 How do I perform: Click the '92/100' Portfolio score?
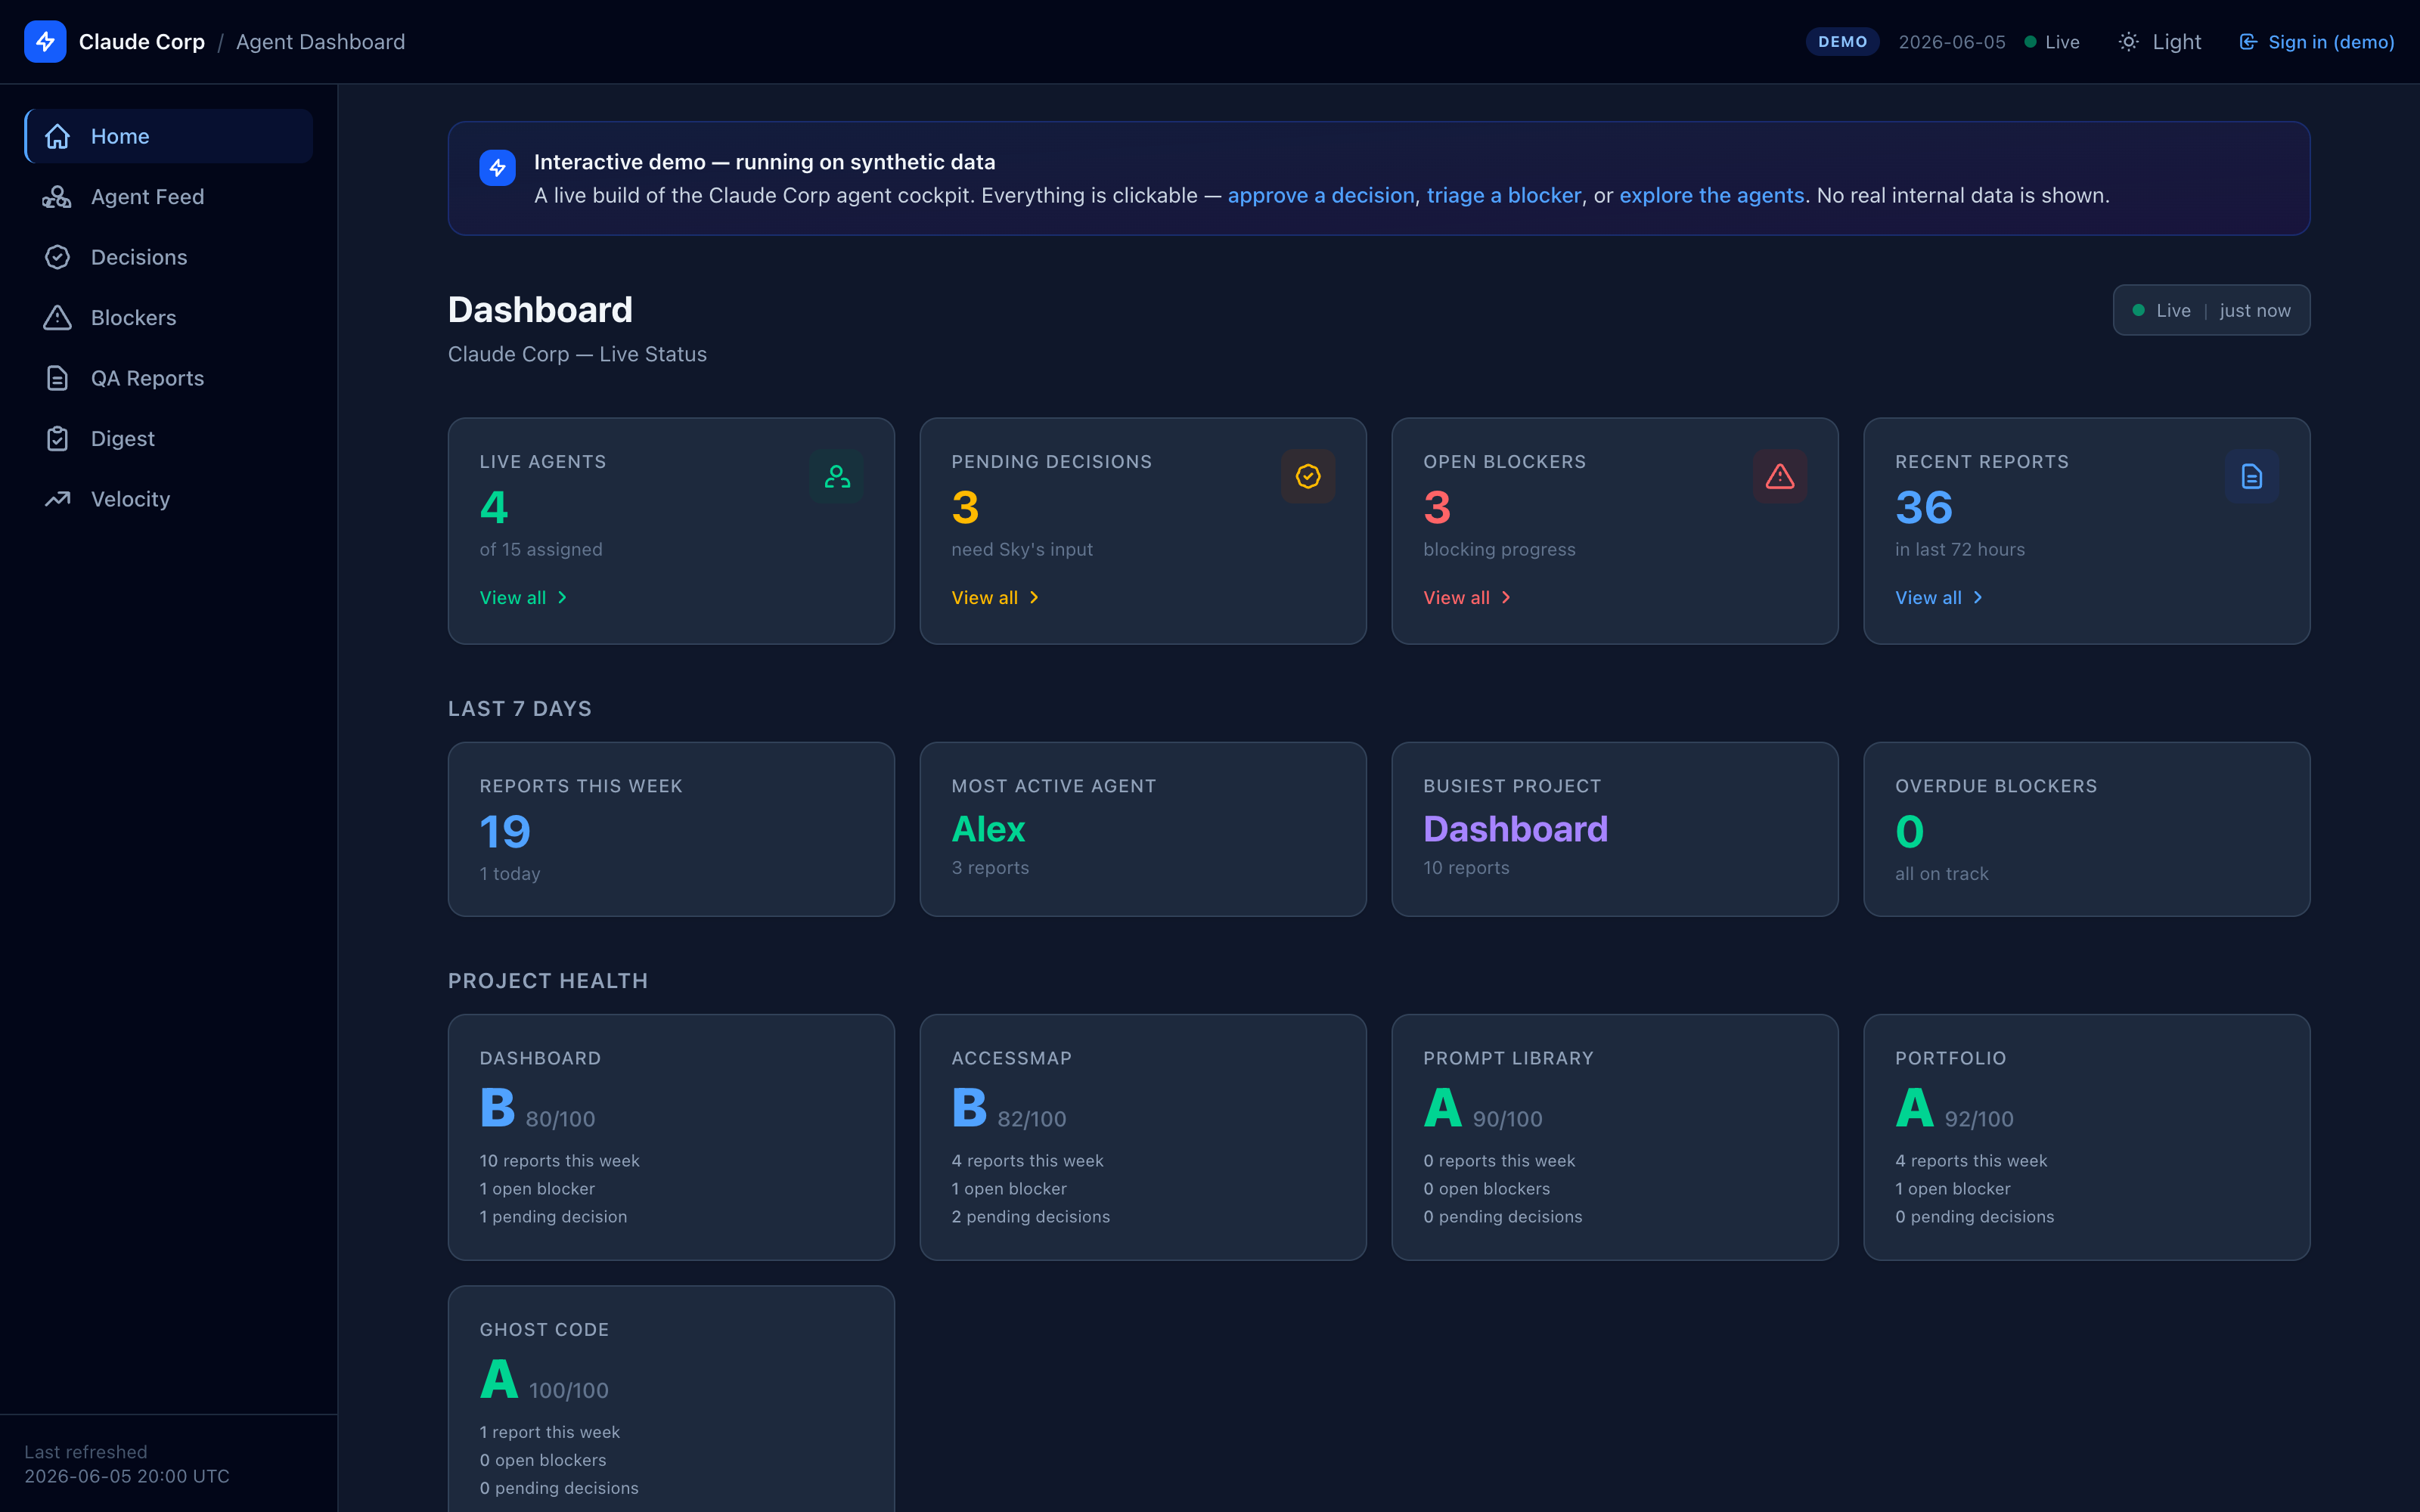(1979, 1119)
